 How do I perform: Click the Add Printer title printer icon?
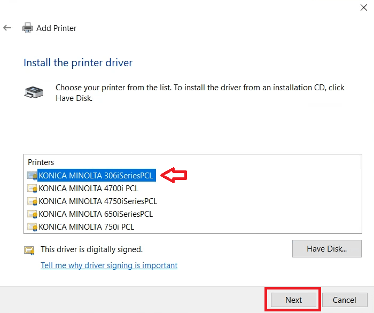click(28, 28)
